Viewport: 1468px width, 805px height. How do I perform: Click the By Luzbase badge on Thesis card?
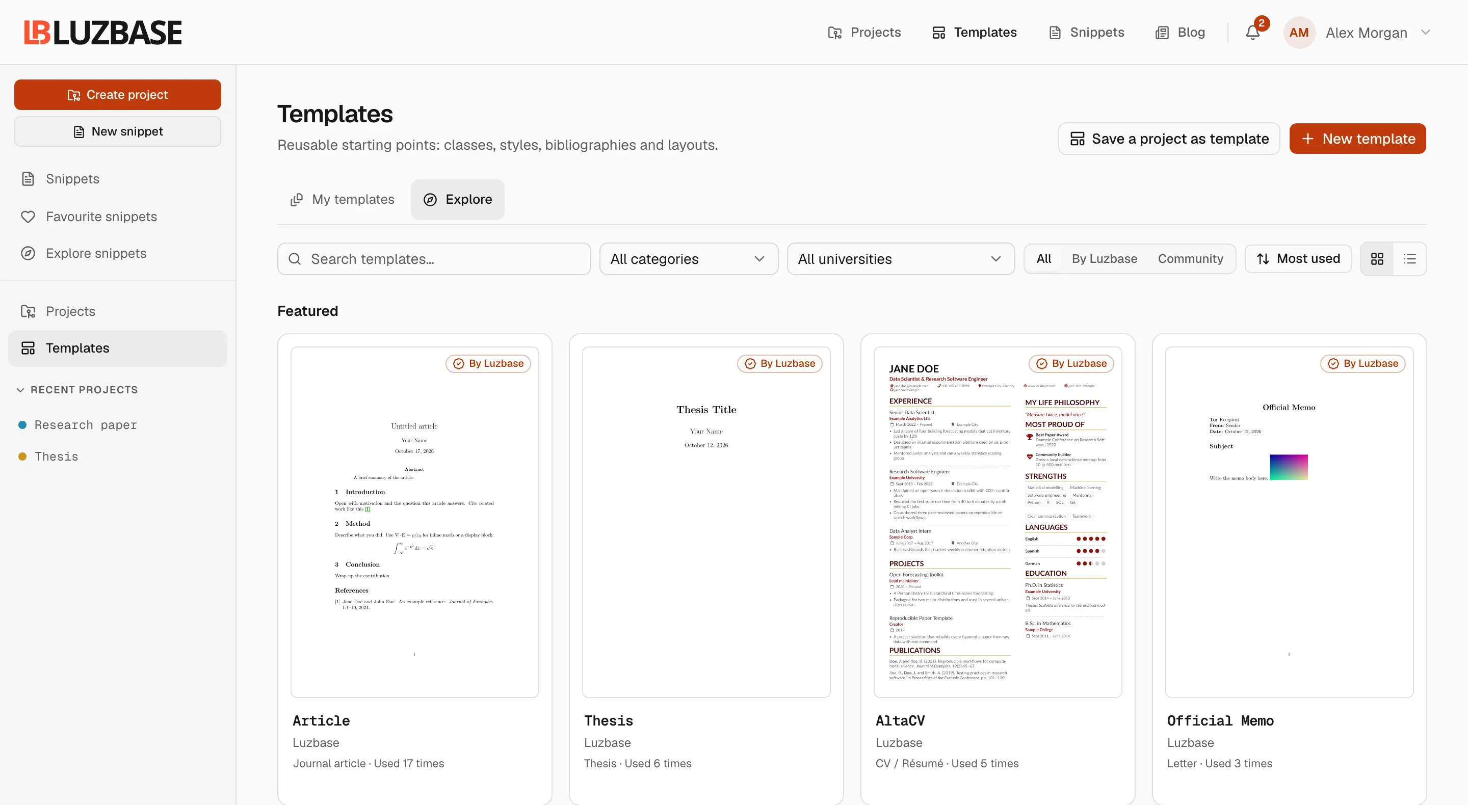point(779,363)
